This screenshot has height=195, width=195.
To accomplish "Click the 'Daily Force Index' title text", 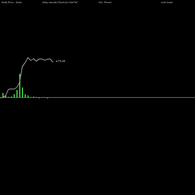I will pos(12,2).
